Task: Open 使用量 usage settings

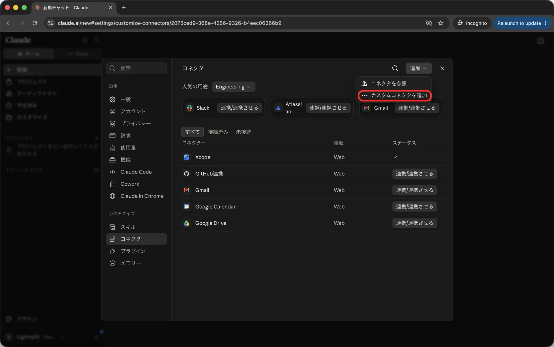Action: [x=136, y=148]
